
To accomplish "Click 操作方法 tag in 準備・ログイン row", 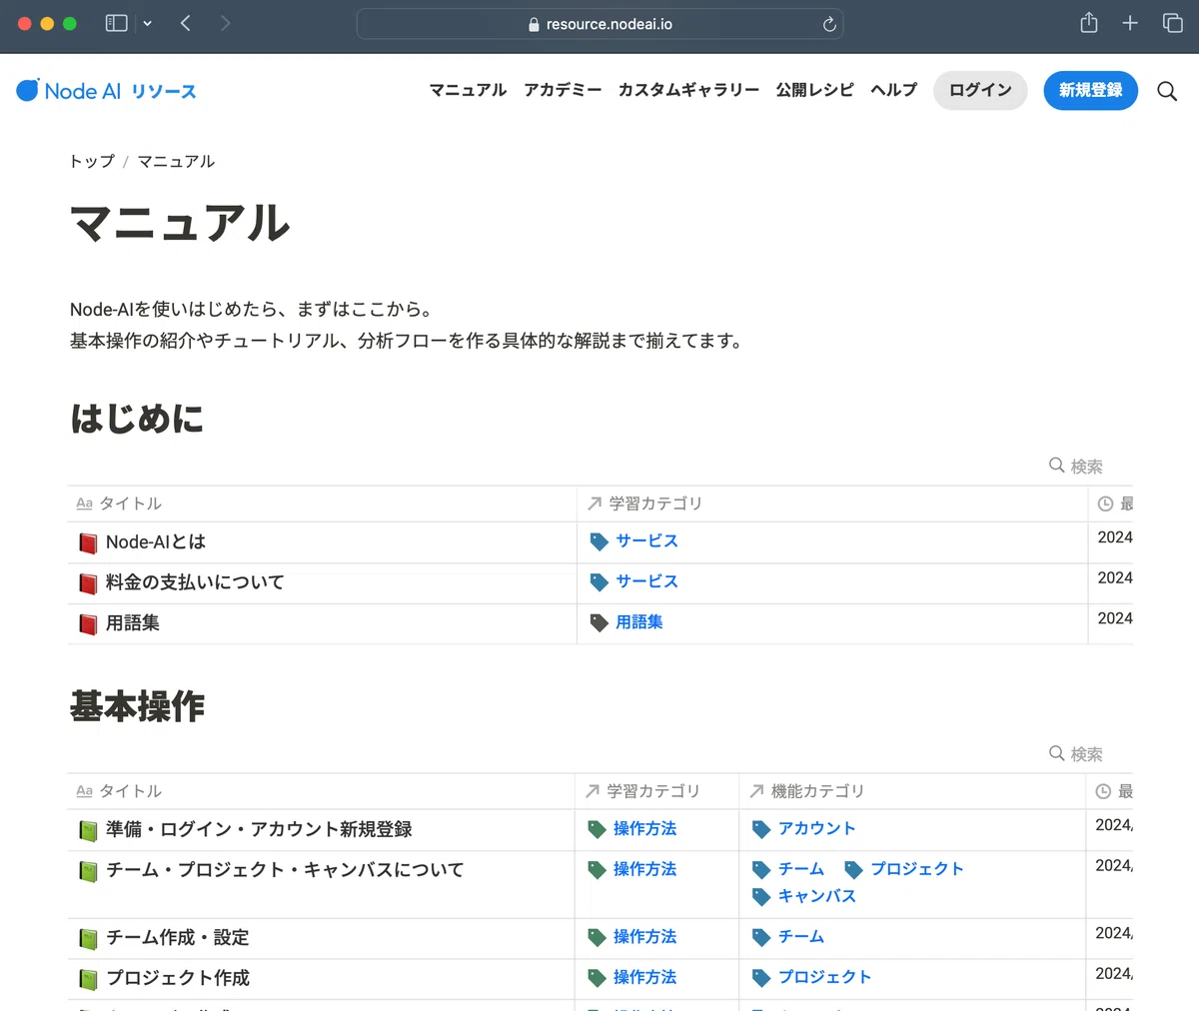I will click(x=644, y=828).
